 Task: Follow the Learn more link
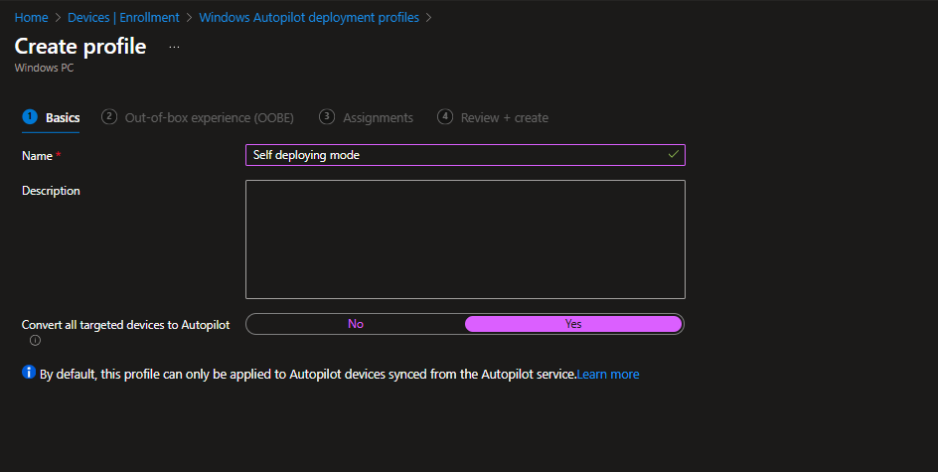(x=608, y=375)
